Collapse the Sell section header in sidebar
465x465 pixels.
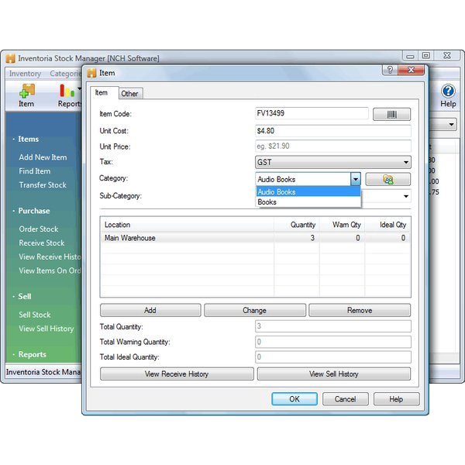24,297
